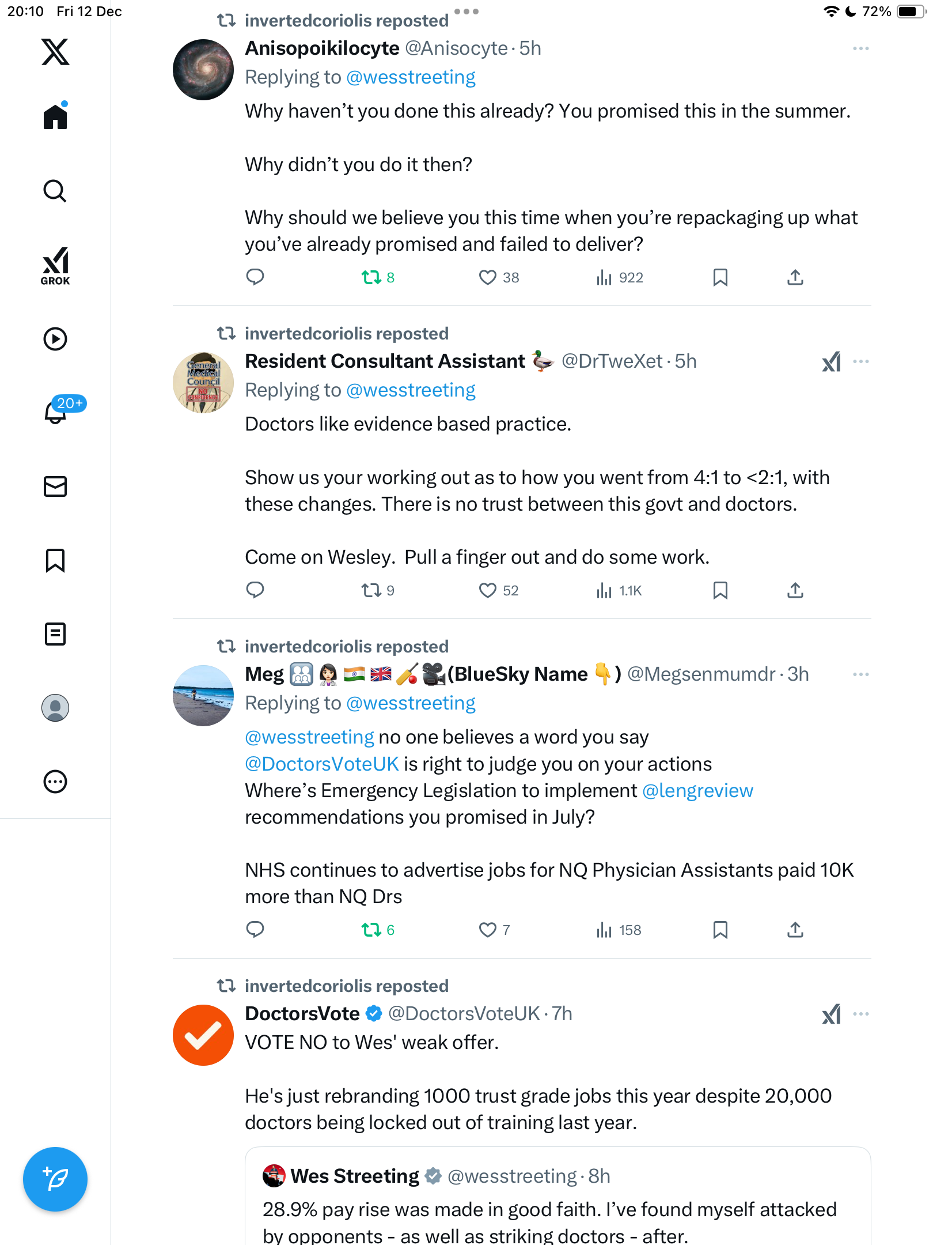Share Anisopoikilocyte's post via share icon

tap(795, 278)
